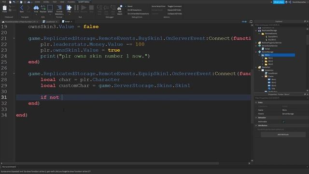Click Toggle Comment action
The width and height of the screenshot is (309, 174).
pyautogui.click(x=175, y=6)
